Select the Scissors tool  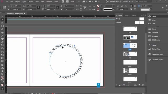pyautogui.click(x=2, y=52)
